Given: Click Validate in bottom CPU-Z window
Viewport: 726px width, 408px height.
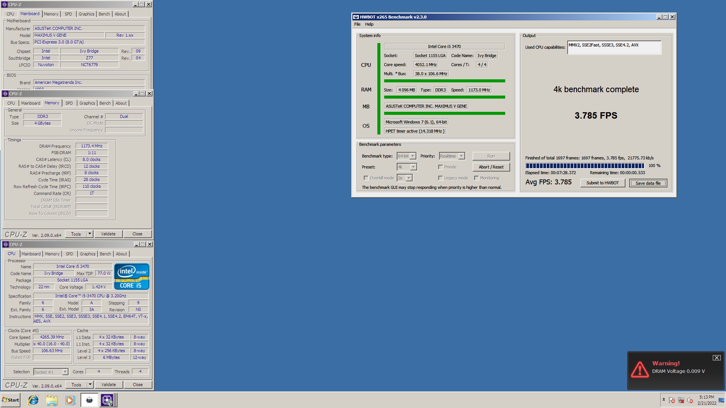Looking at the screenshot, I should point(109,385).
